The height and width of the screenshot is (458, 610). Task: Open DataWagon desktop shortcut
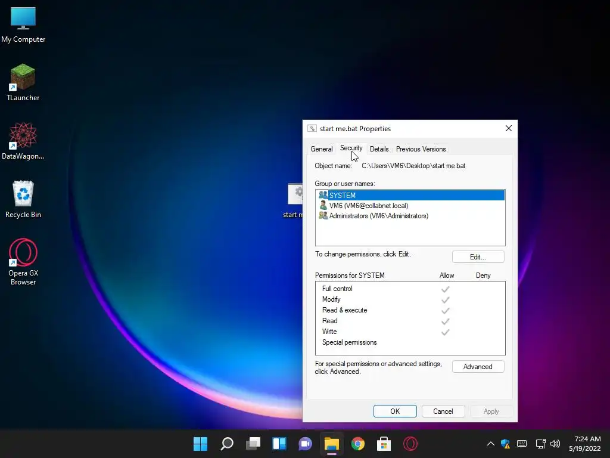(23, 141)
